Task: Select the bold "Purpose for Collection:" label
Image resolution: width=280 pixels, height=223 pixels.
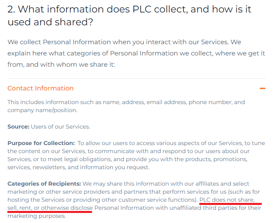Action: (x=41, y=143)
